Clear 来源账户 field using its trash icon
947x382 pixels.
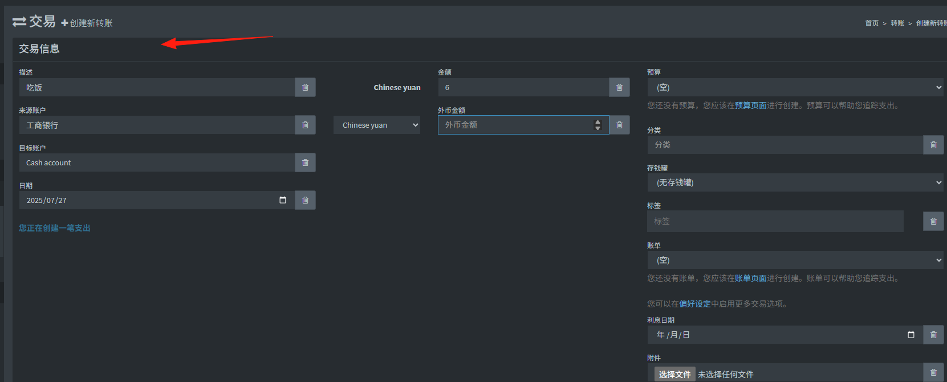[x=305, y=125]
